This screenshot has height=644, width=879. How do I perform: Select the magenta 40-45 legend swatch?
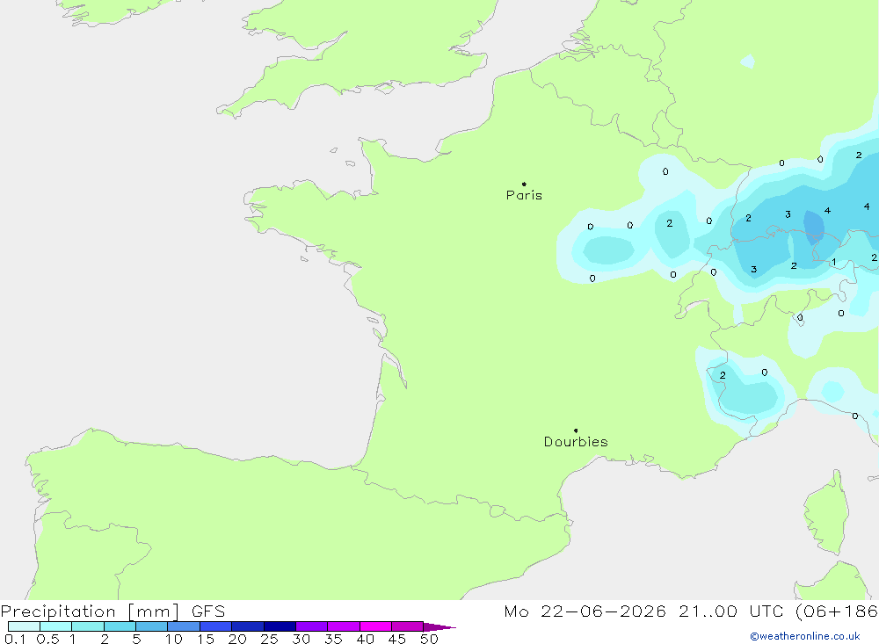(x=375, y=626)
